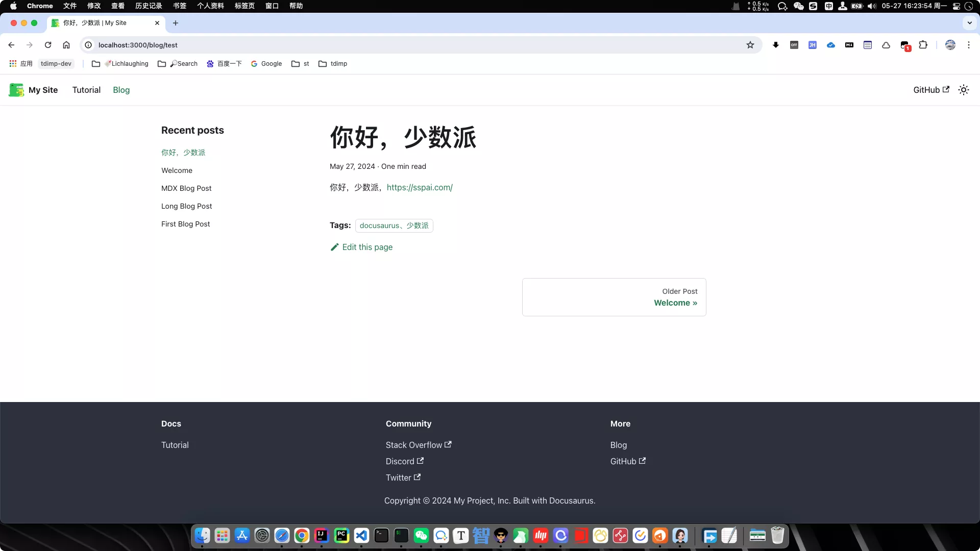This screenshot has width=980, height=551.
Task: Go to browser home via house icon
Action: tap(66, 45)
